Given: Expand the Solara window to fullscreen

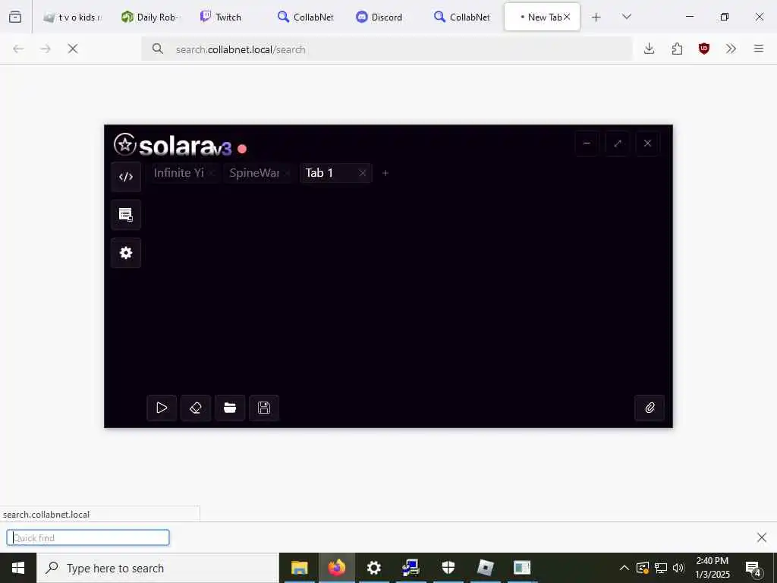Looking at the screenshot, I should pos(618,143).
